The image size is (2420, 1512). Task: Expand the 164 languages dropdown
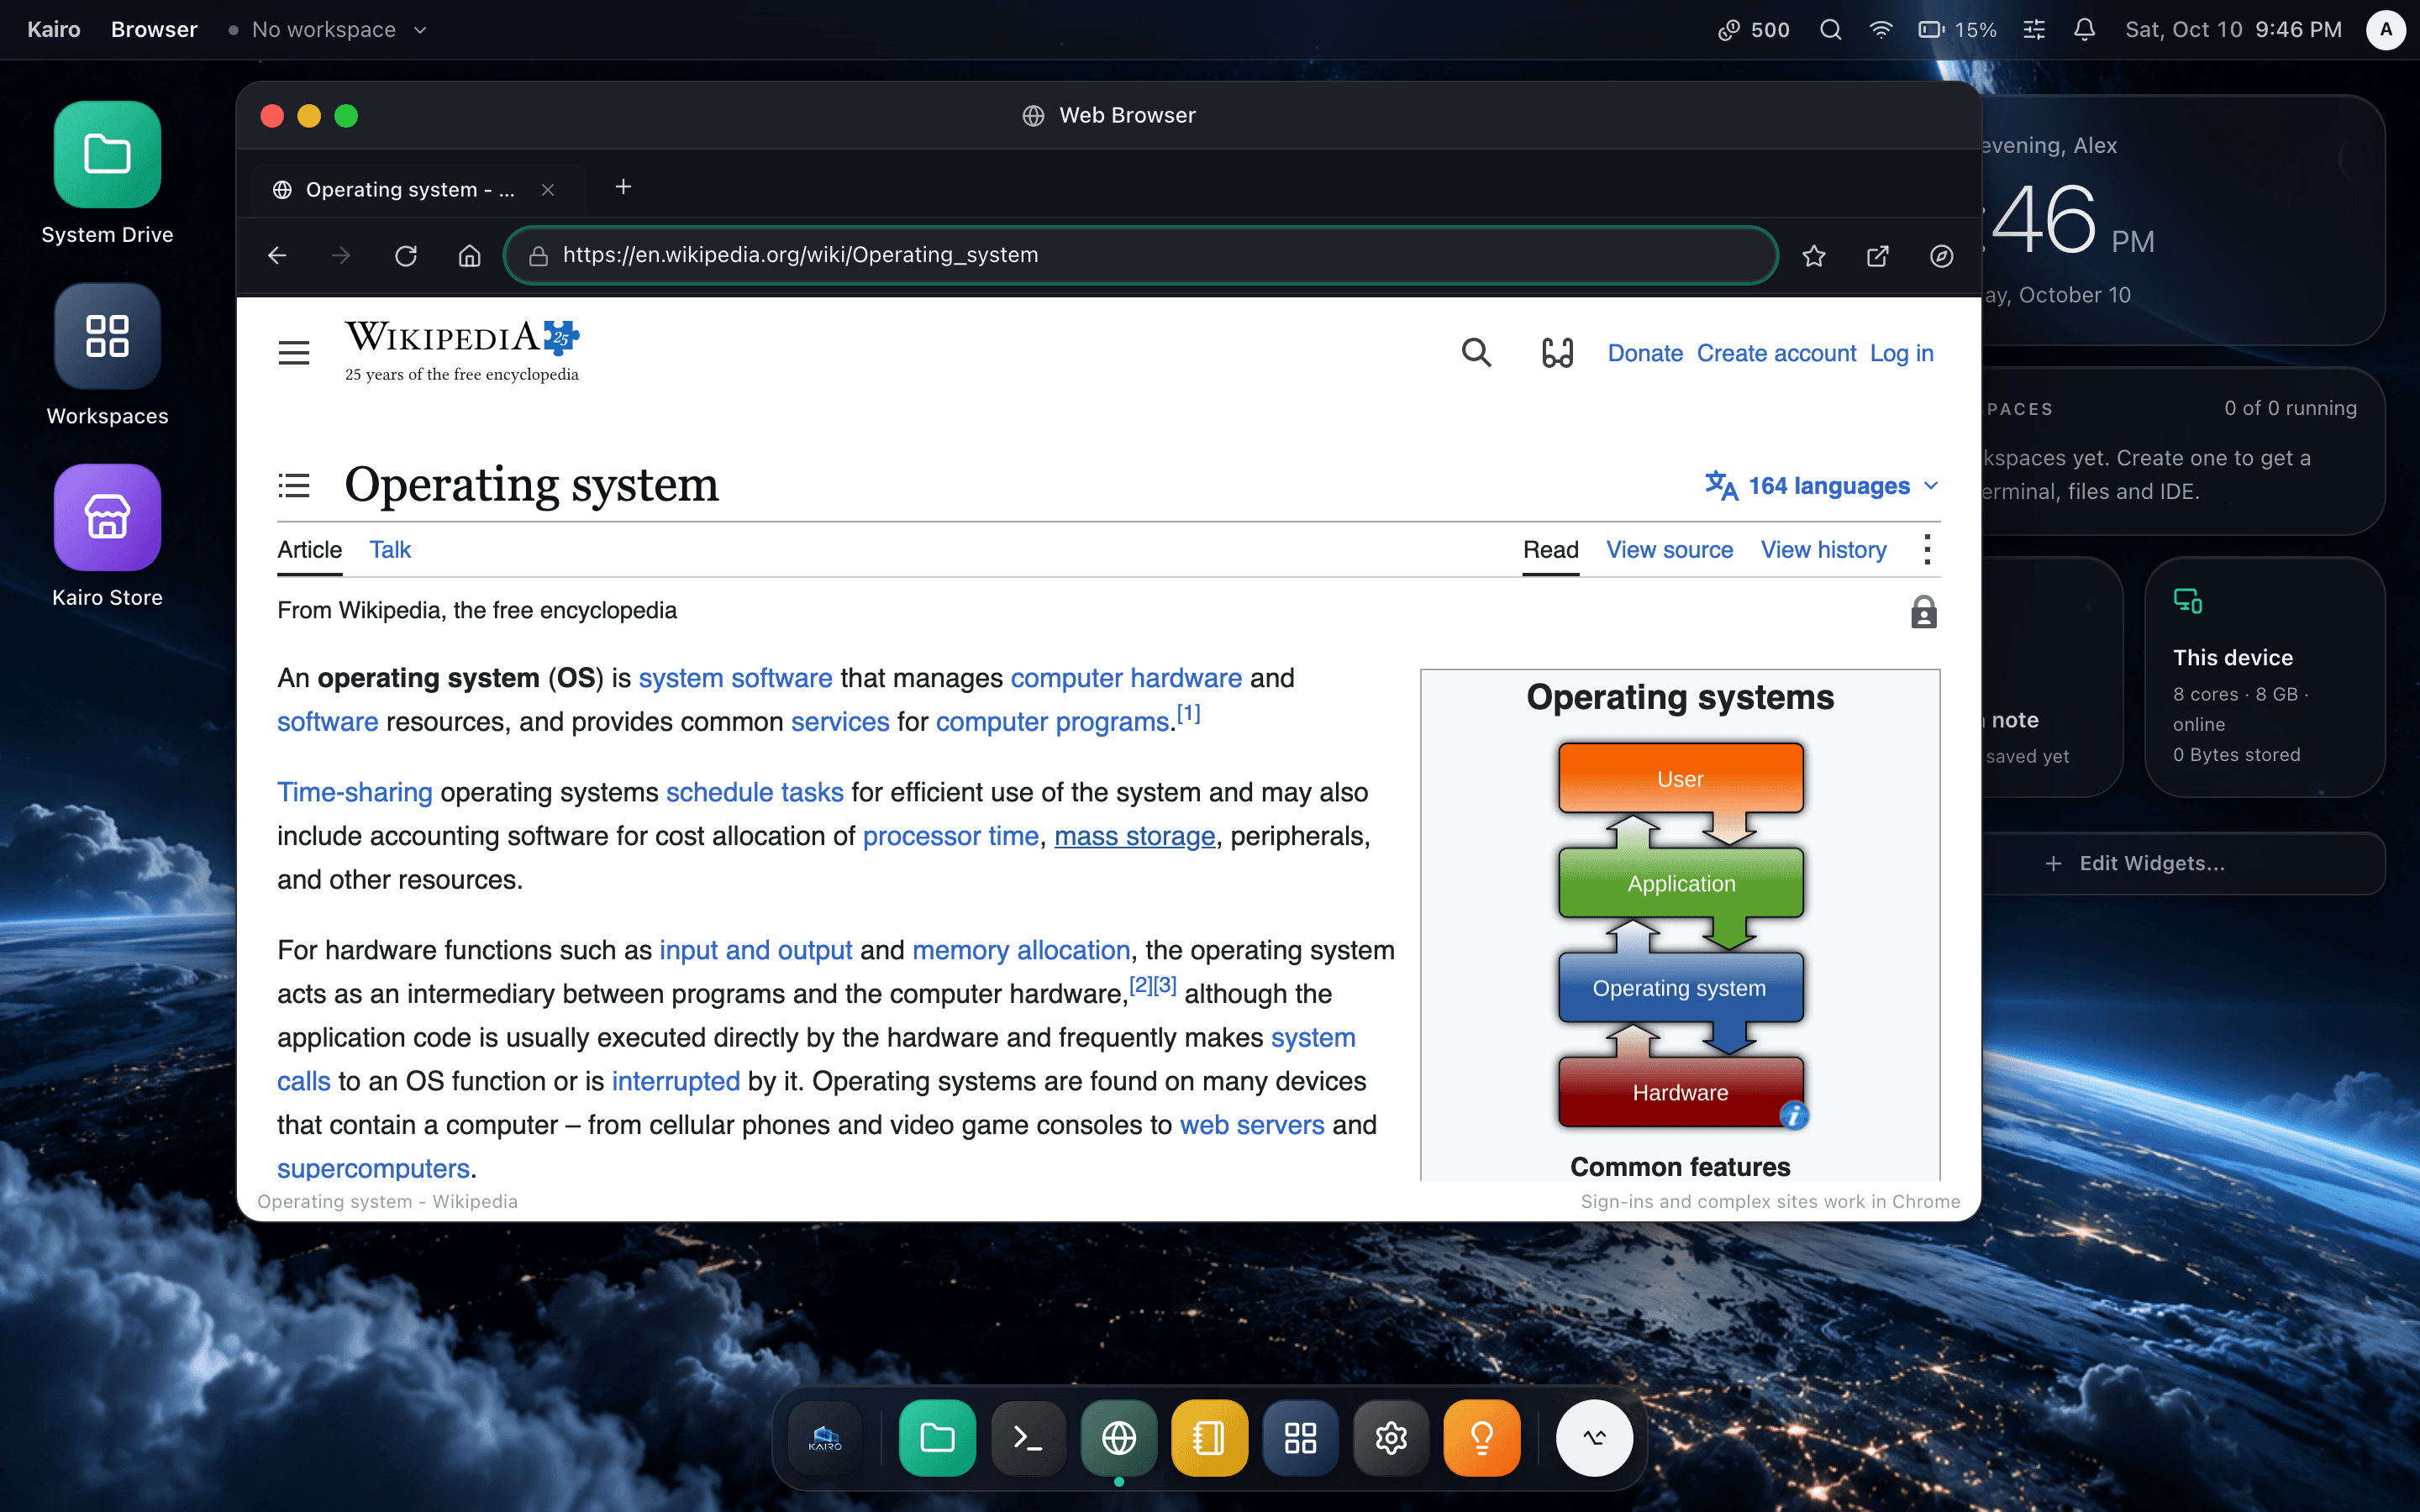(1822, 486)
